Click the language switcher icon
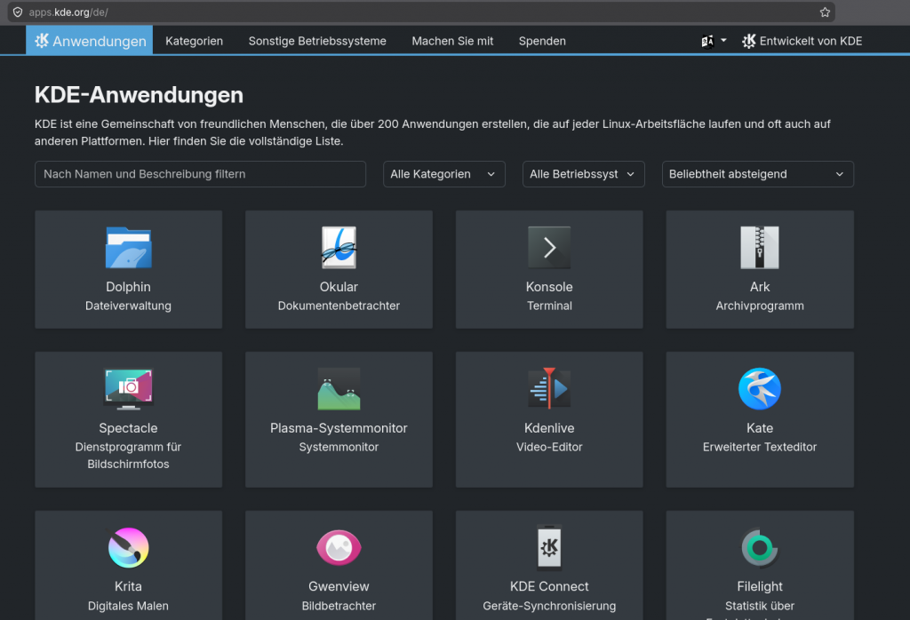 pyautogui.click(x=707, y=41)
